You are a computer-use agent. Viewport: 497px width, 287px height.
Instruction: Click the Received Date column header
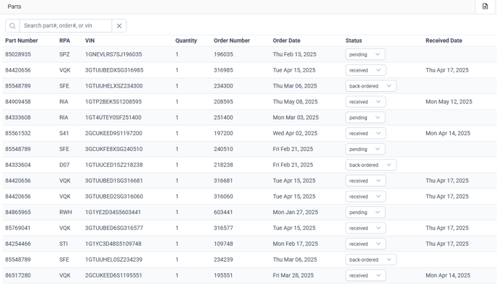(x=444, y=40)
